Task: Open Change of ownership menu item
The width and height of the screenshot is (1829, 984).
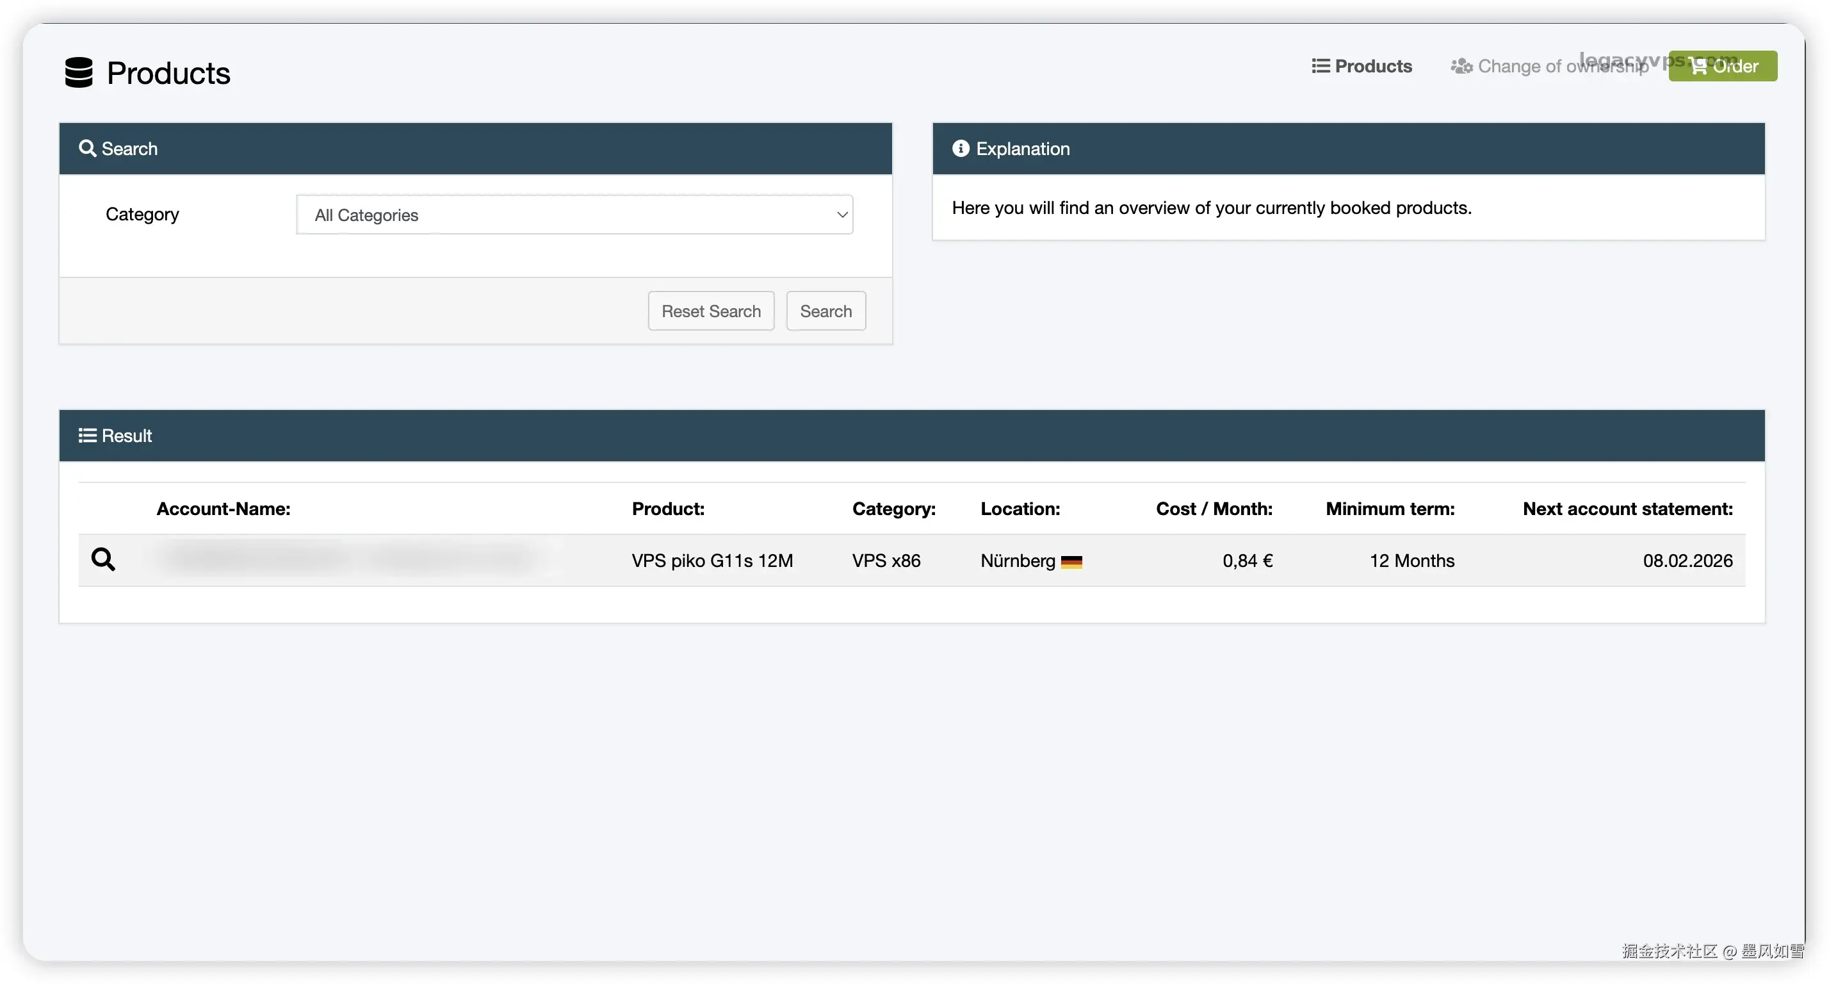Action: click(1562, 66)
